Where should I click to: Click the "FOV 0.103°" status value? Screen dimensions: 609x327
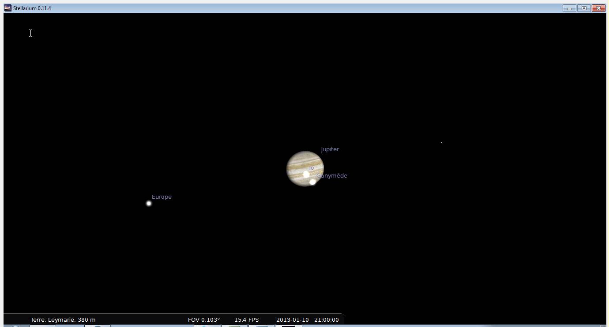(x=204, y=320)
